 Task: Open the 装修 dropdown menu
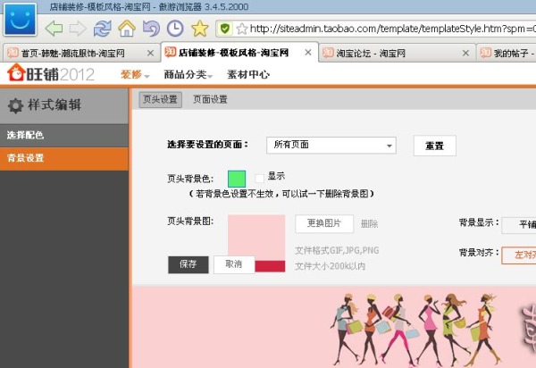[x=135, y=74]
